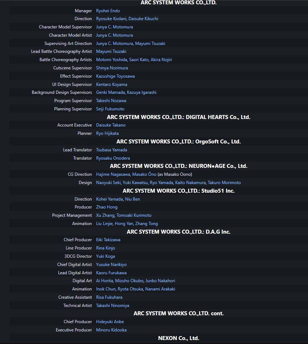308x344 pixels.
Task: Click Junya C. Motomura in Character Model Artist row
Action: [x=115, y=35]
